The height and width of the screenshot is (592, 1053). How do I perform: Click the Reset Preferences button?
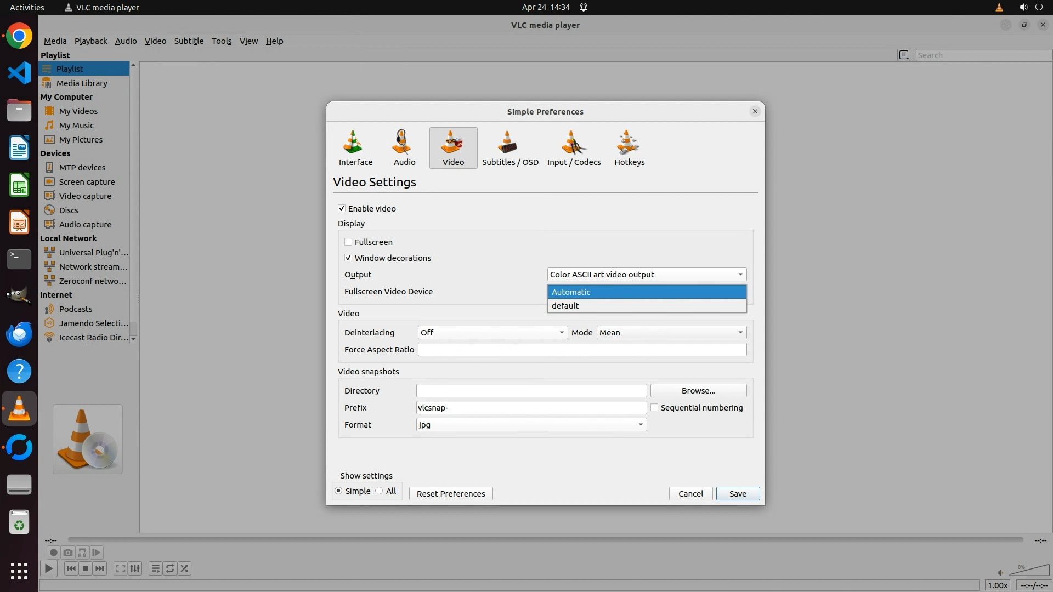450,494
